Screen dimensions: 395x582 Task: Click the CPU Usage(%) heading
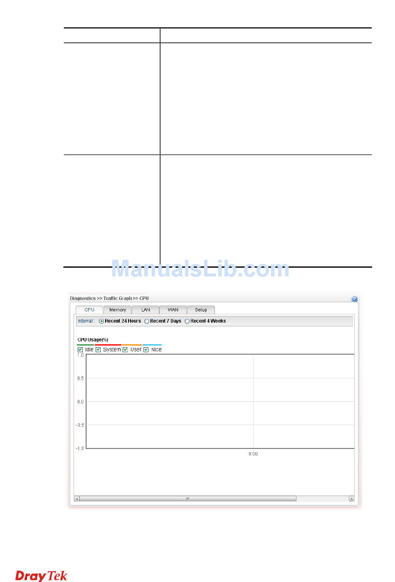coord(93,340)
